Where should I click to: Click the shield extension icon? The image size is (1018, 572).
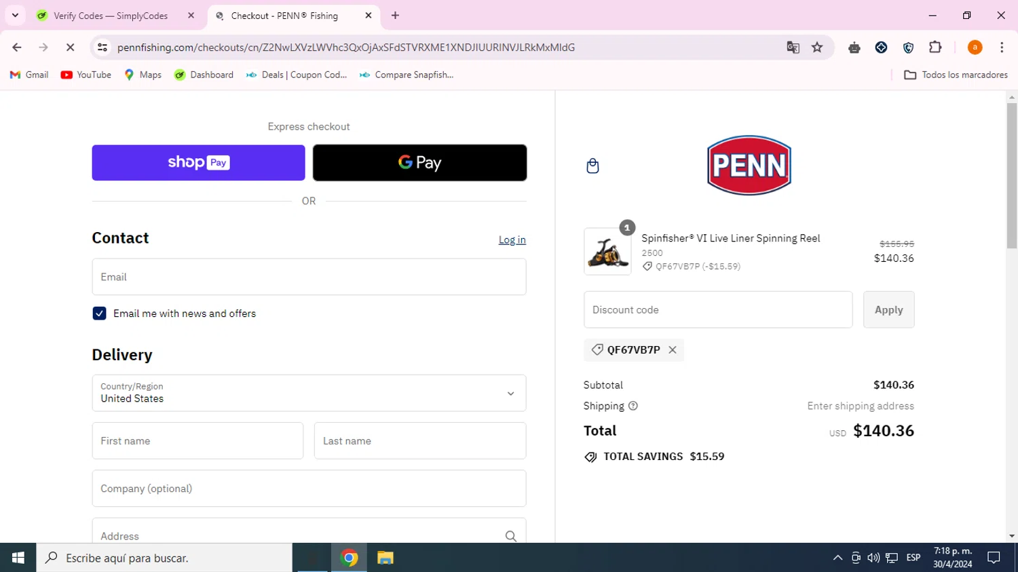tap(908, 47)
